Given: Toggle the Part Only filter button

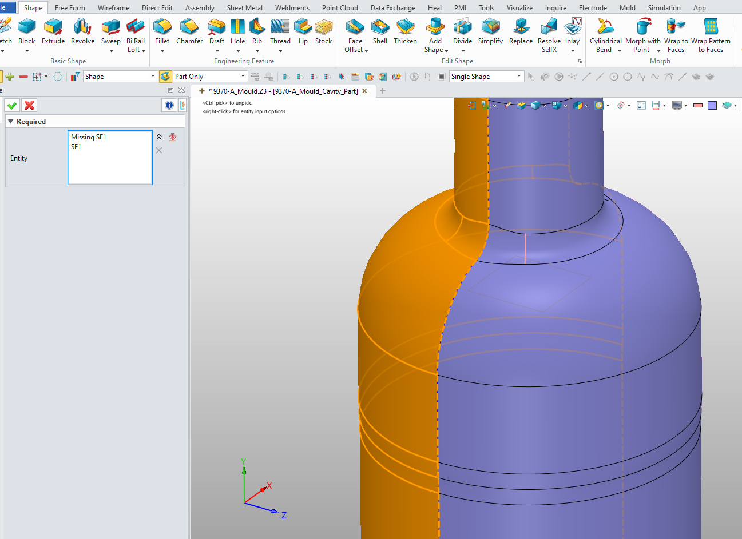Looking at the screenshot, I should tap(165, 77).
